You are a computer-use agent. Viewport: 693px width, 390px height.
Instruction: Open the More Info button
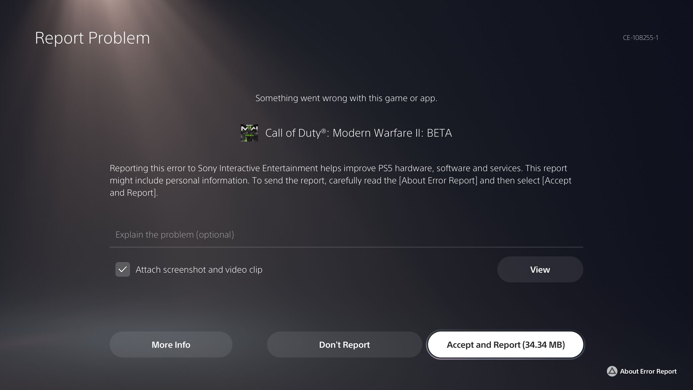pos(171,345)
